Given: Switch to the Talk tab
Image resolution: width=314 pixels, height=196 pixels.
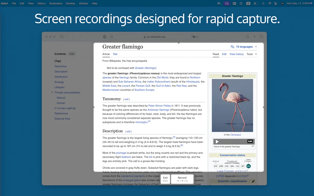Looking at the screenshot, I should (115, 54).
